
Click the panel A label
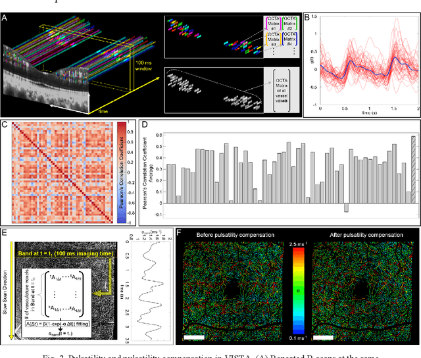point(5,17)
